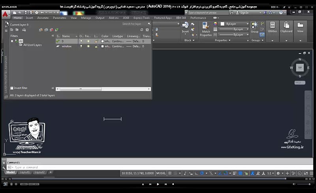316x193 pixels.
Task: Click the Utilities calculator icon
Action: tap(273, 25)
